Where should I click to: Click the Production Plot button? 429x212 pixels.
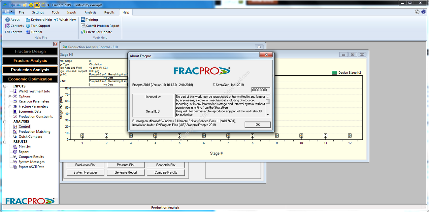(x=85, y=165)
